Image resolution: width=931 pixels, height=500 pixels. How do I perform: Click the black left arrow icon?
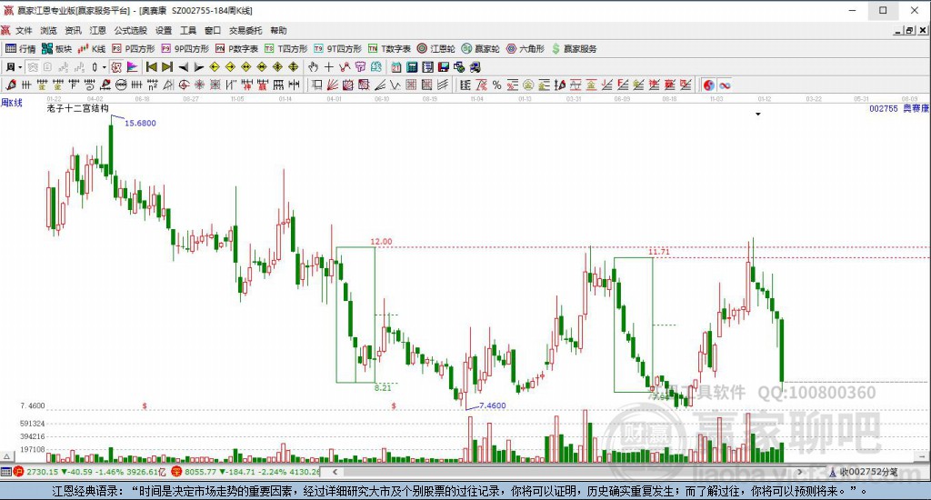(x=184, y=67)
